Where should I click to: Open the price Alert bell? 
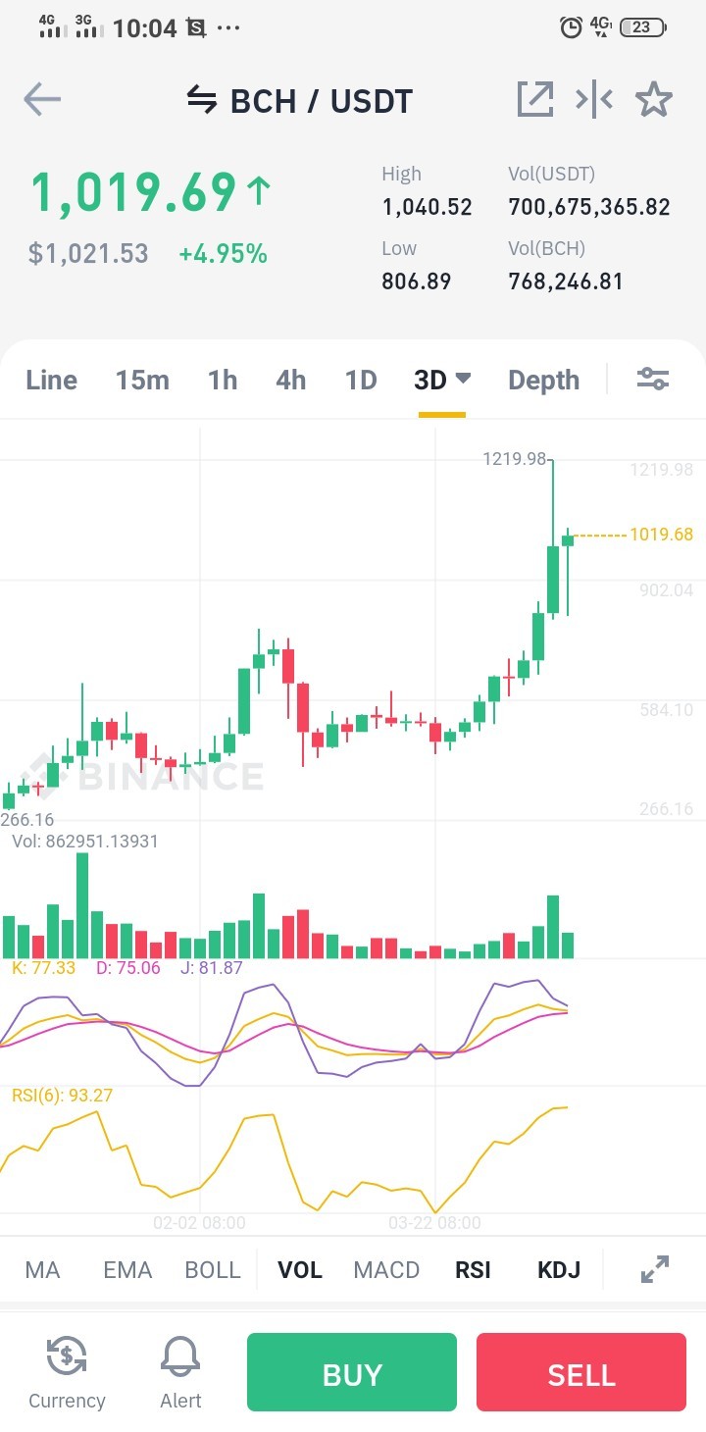181,1372
